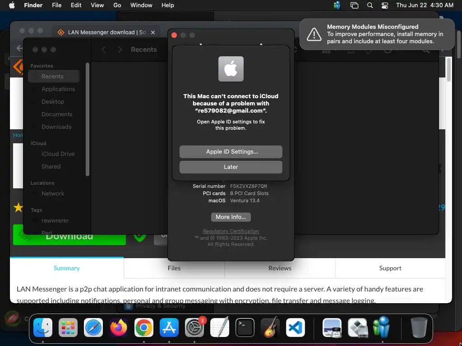Image resolution: width=462 pixels, height=346 pixels.
Task: Select Documents in the Finder sidebar
Action: 54,114
